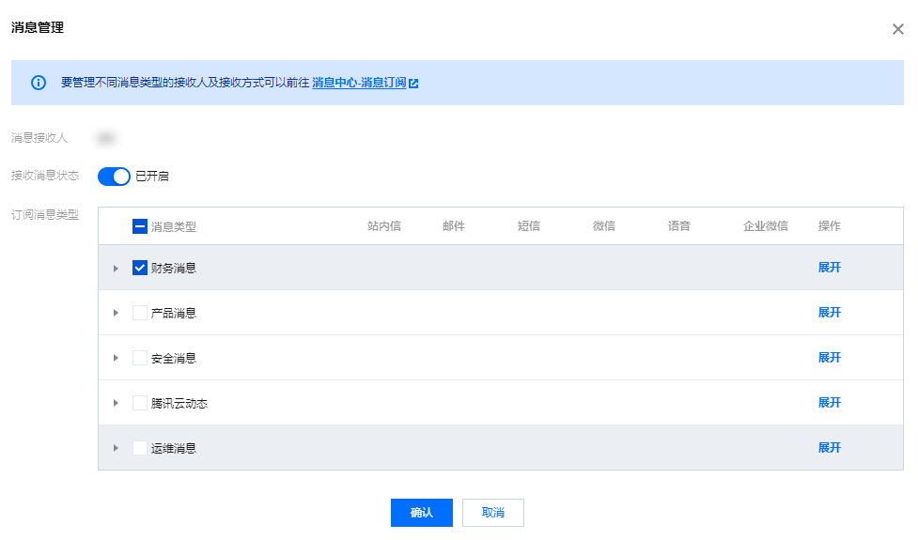The height and width of the screenshot is (540, 918).
Task: Select the 腾讯云动态 checkbox
Action: pyautogui.click(x=140, y=403)
